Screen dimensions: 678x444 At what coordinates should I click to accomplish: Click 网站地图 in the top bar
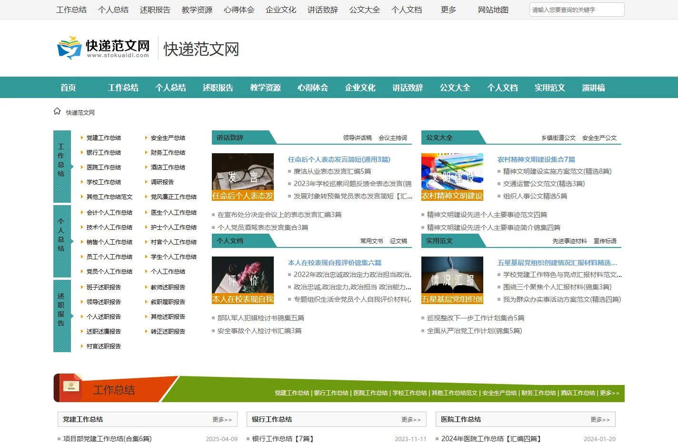click(493, 10)
